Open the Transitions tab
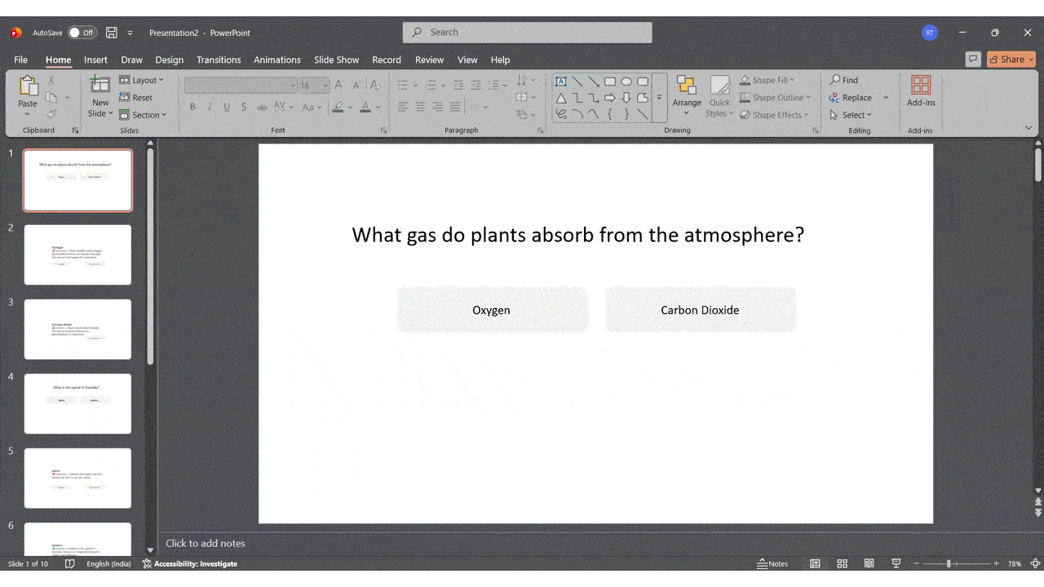The image size is (1044, 587). point(219,60)
